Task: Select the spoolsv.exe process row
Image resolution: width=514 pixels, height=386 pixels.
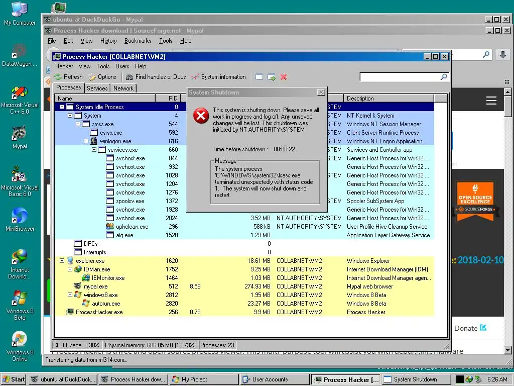Action: (244, 201)
